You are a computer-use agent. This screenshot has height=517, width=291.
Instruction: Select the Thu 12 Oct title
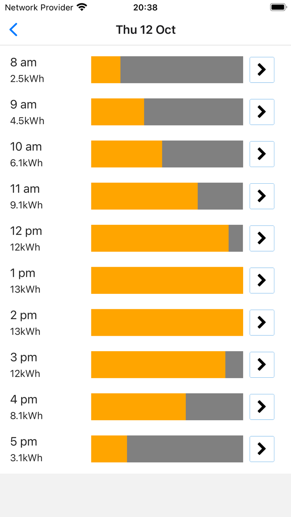click(x=146, y=30)
